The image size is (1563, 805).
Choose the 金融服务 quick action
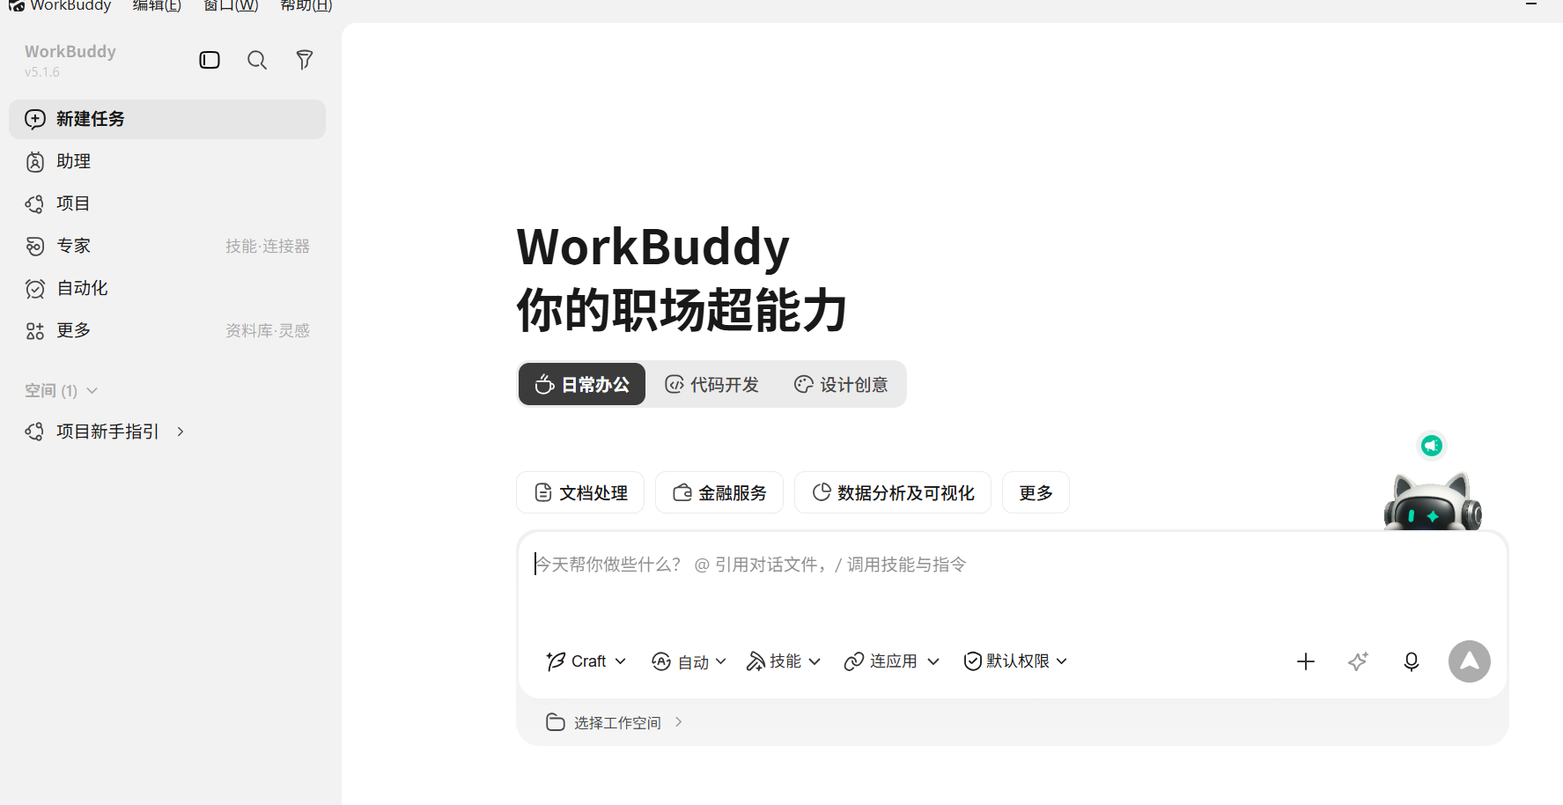pyautogui.click(x=719, y=492)
